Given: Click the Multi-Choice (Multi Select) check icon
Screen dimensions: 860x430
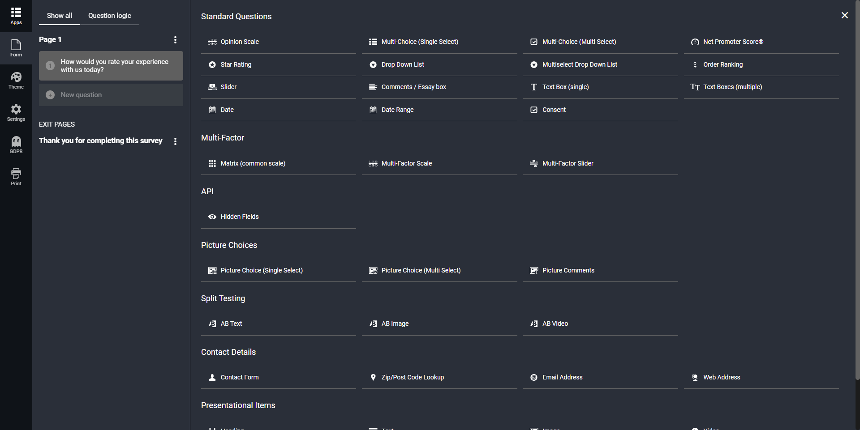Looking at the screenshot, I should point(534,42).
